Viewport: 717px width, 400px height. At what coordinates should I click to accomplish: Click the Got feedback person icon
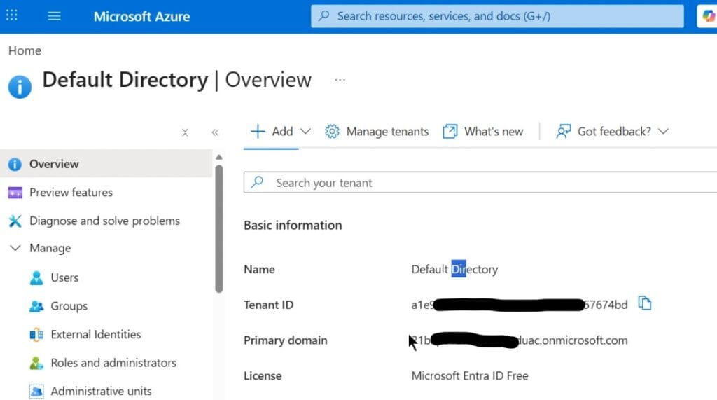[564, 132]
